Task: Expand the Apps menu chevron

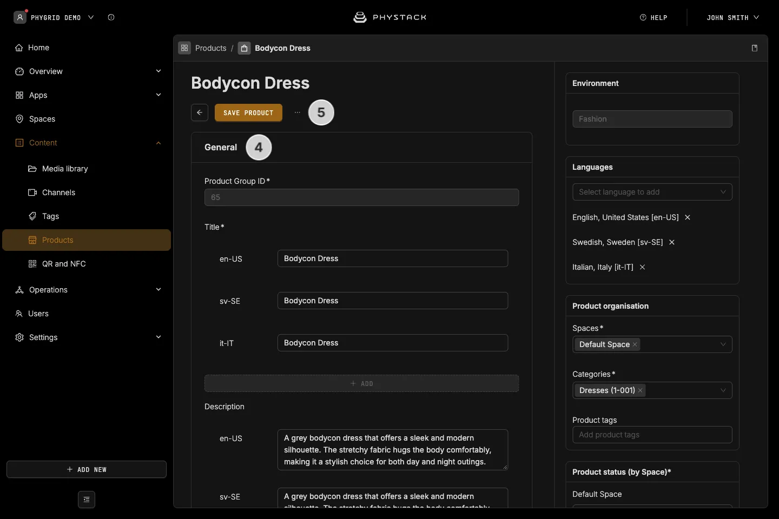Action: point(159,95)
